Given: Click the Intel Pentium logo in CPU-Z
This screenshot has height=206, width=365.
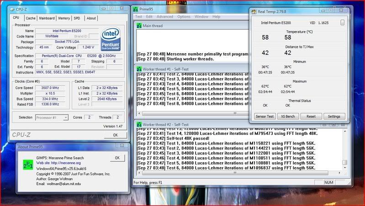Looking at the screenshot, I should click(x=111, y=39).
